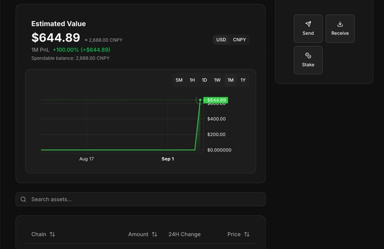Click the Chain column header text
This screenshot has height=249, width=384.
[x=39, y=234]
